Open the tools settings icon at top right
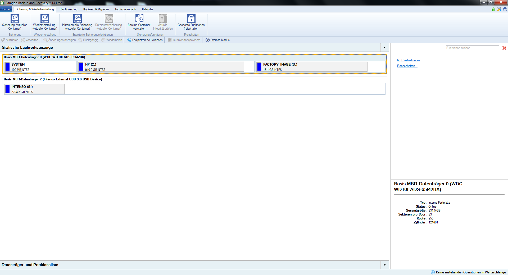 [x=499, y=9]
